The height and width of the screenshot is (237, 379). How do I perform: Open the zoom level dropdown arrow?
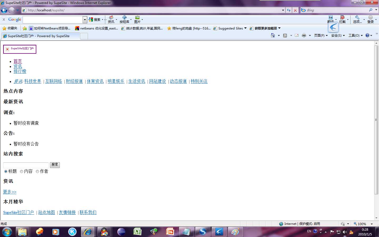point(372,224)
